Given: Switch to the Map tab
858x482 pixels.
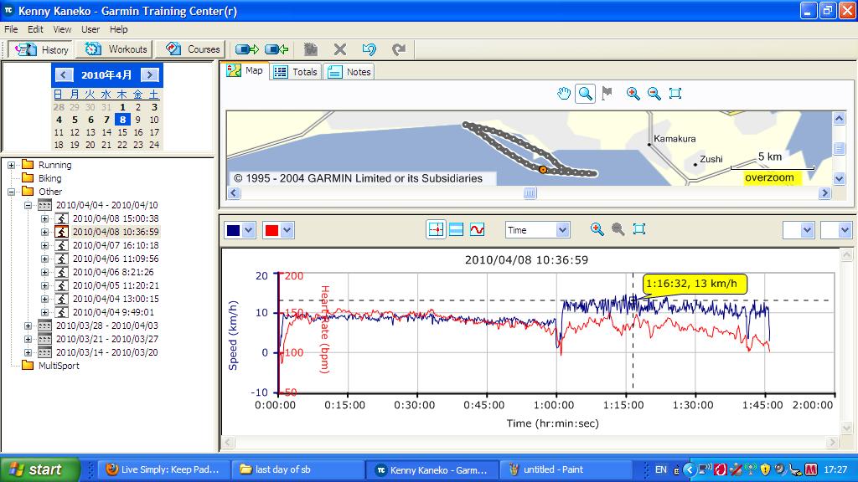Looking at the screenshot, I should point(247,70).
